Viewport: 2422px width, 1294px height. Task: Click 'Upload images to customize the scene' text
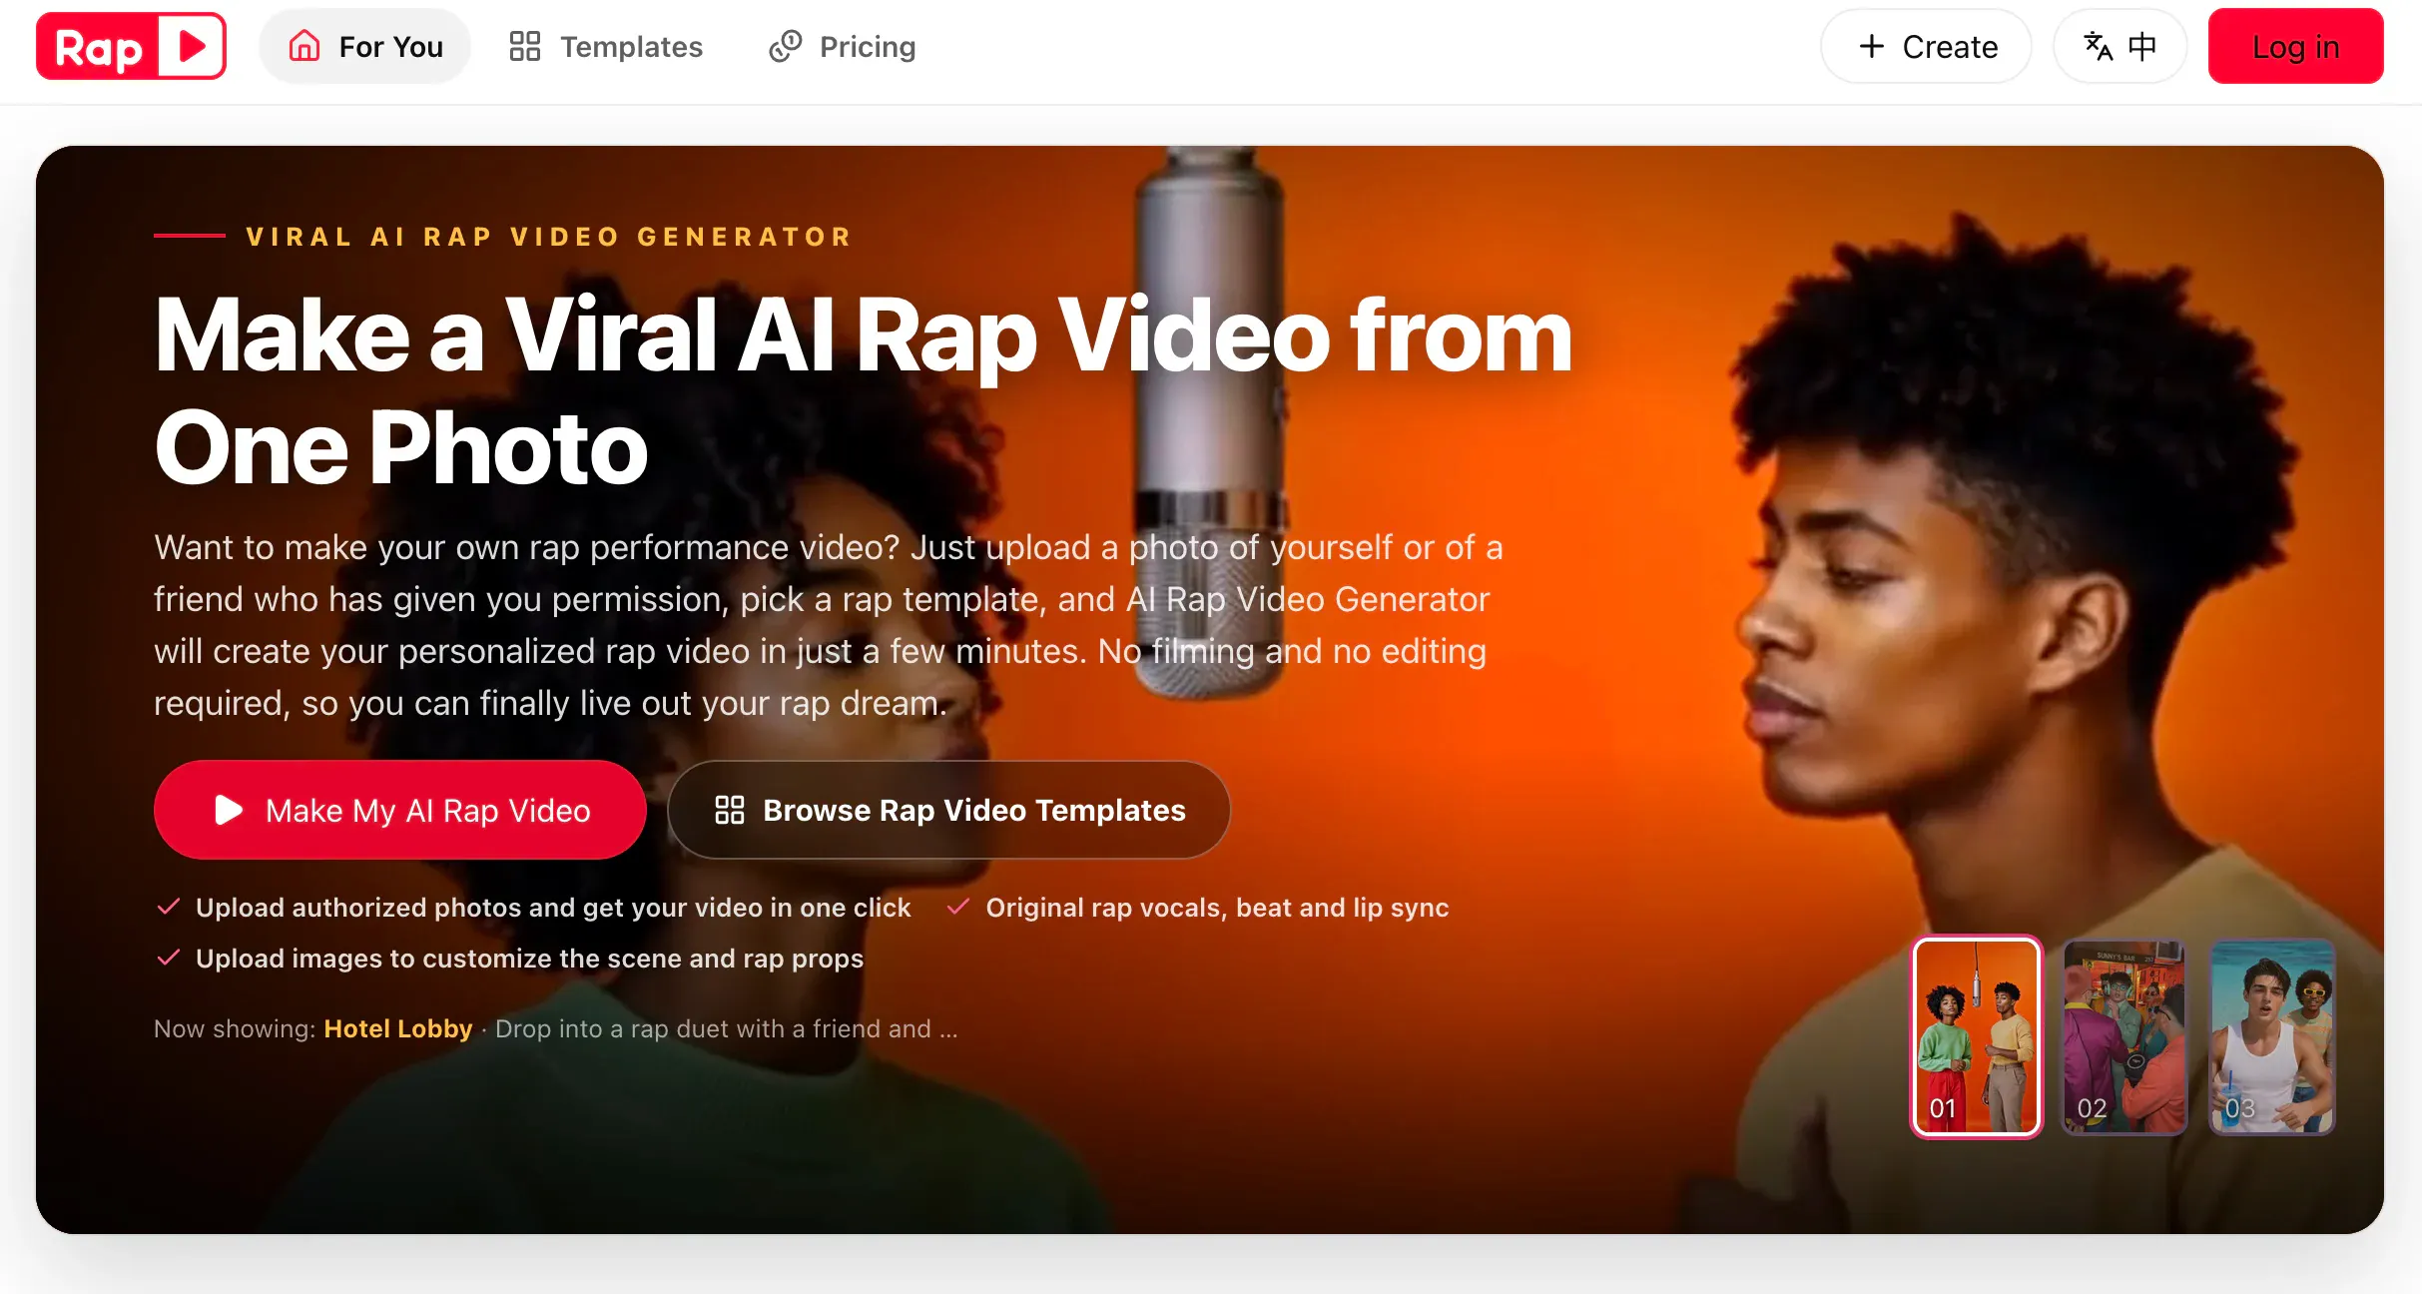530,959
